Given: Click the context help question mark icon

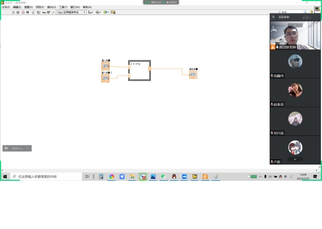Looking at the screenshot, I should [x=312, y=12].
